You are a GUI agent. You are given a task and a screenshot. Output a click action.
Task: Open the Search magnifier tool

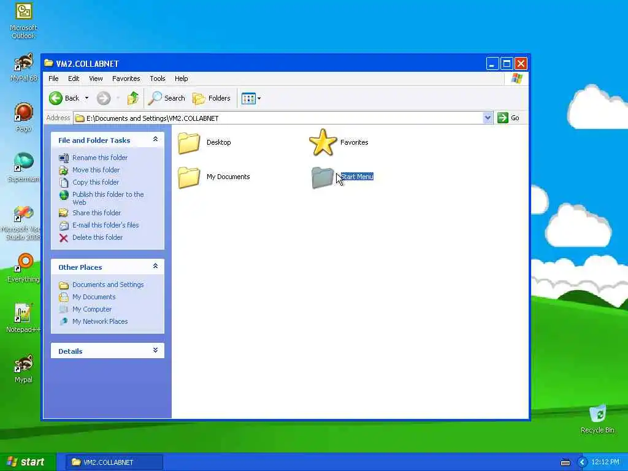[166, 98]
